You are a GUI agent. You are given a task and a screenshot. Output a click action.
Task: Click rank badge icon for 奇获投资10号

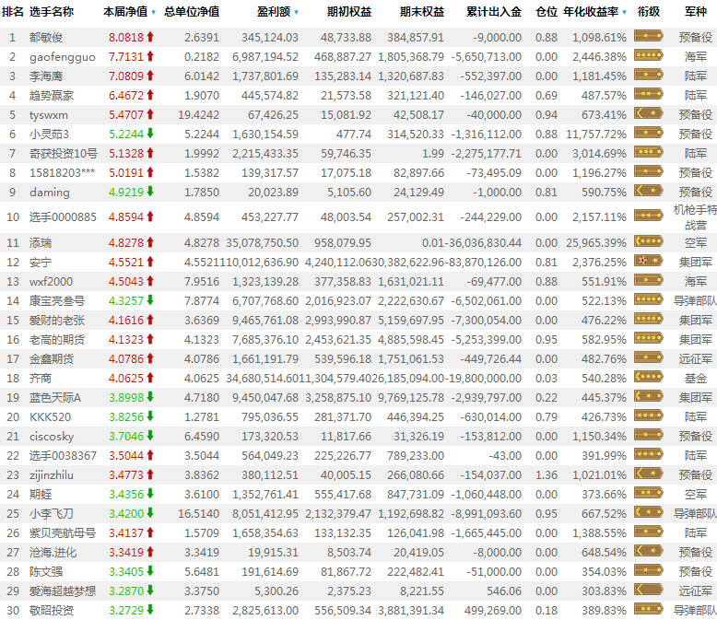(649, 152)
